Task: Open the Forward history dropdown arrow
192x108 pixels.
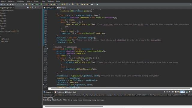Action: pyautogui.click(x=94, y=4)
